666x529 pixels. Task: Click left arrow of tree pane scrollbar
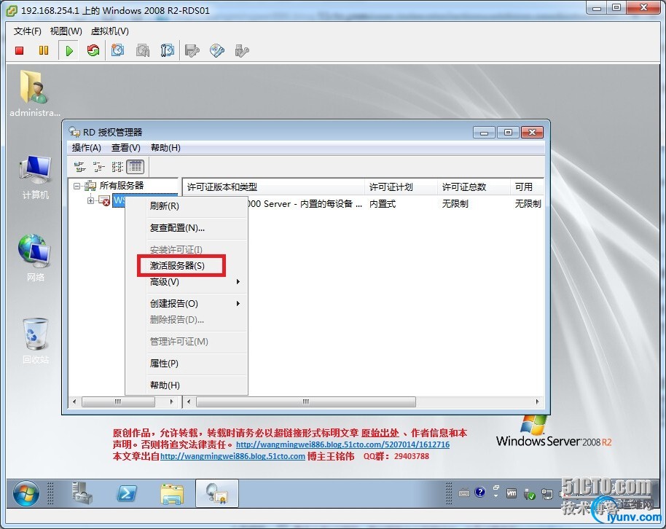pos(74,401)
